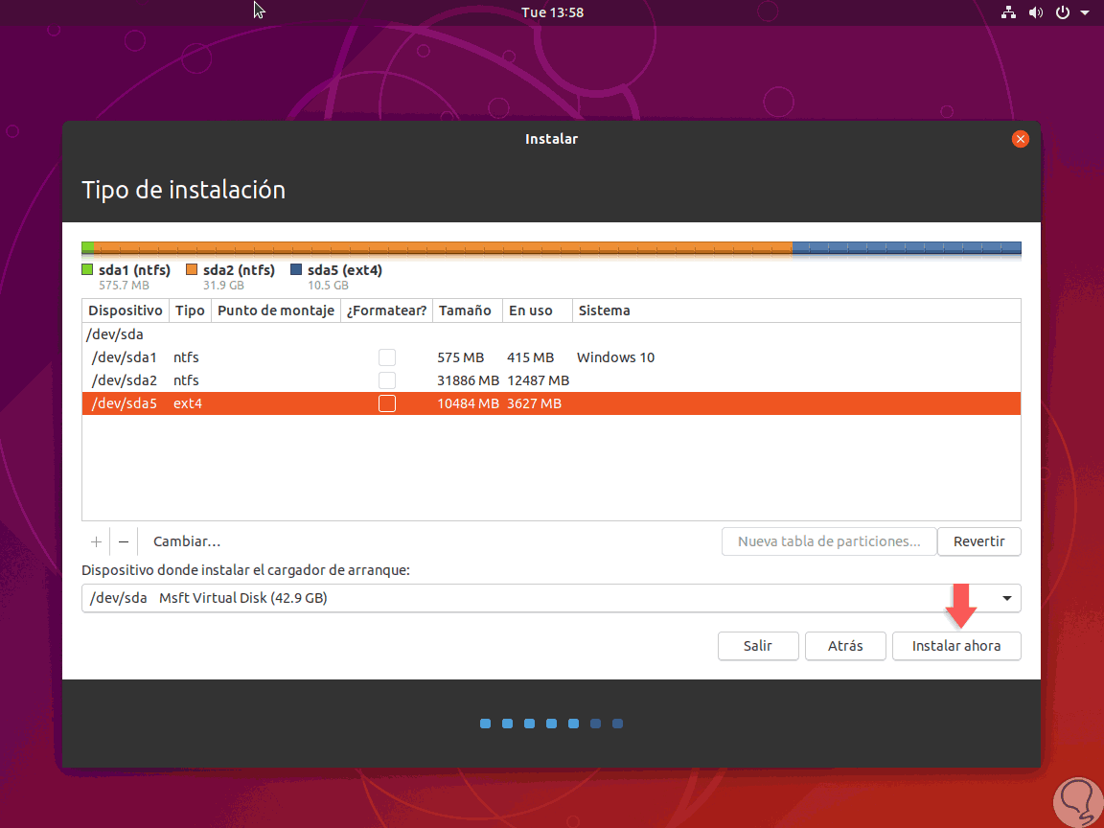Click the plus icon to add partition

point(96,541)
